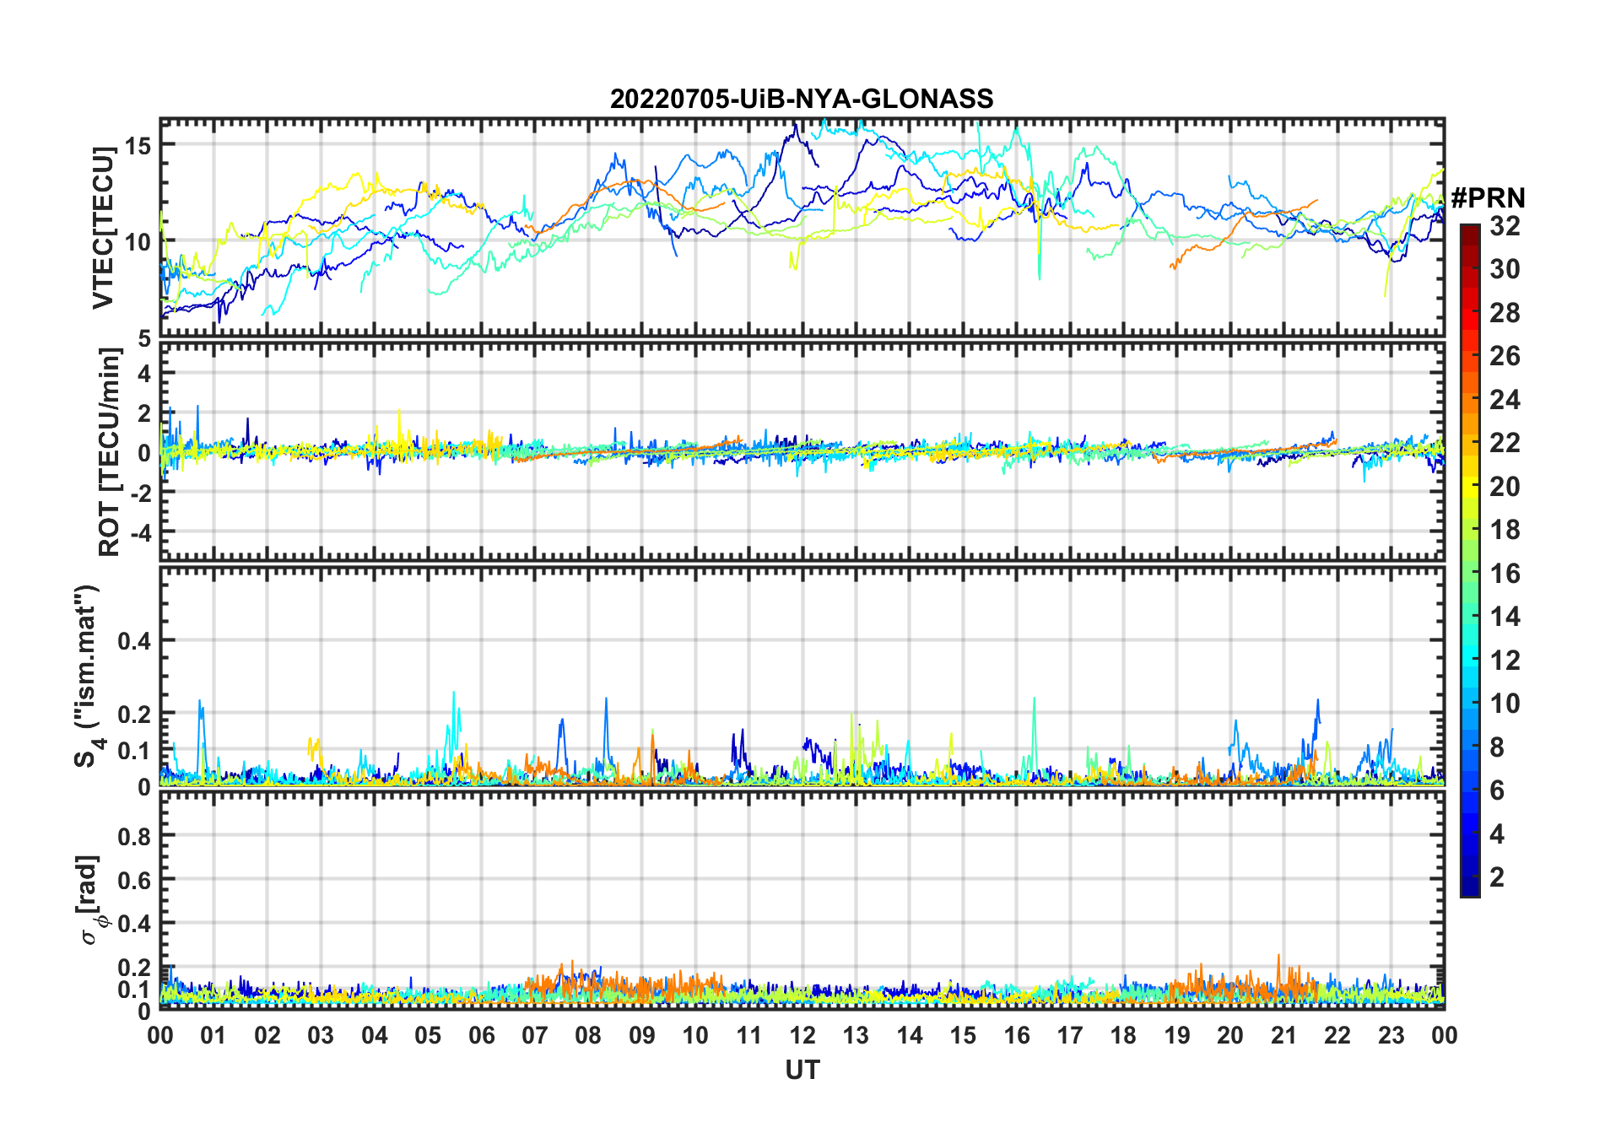Click the dark blue VTEC peak near 12 UT
This screenshot has width=1605, height=1122.
coord(796,135)
